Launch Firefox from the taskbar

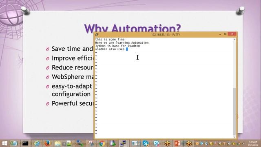(47, 143)
